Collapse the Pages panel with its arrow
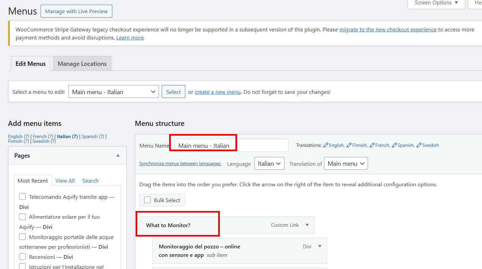The height and width of the screenshot is (269, 482). 118,156
